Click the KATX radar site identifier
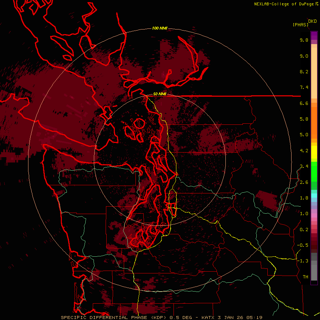 point(208,318)
